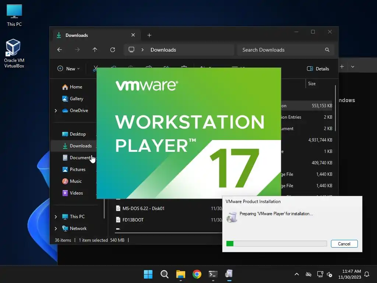Switch to VMware installer taskbar icon
377x283 pixels.
[x=229, y=274]
